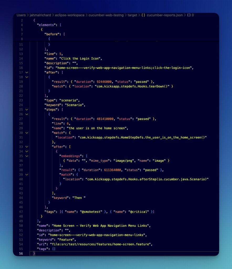Click the "before" key on line 7
This screenshot has width=232, height=269.
pyautogui.click(x=52, y=34)
